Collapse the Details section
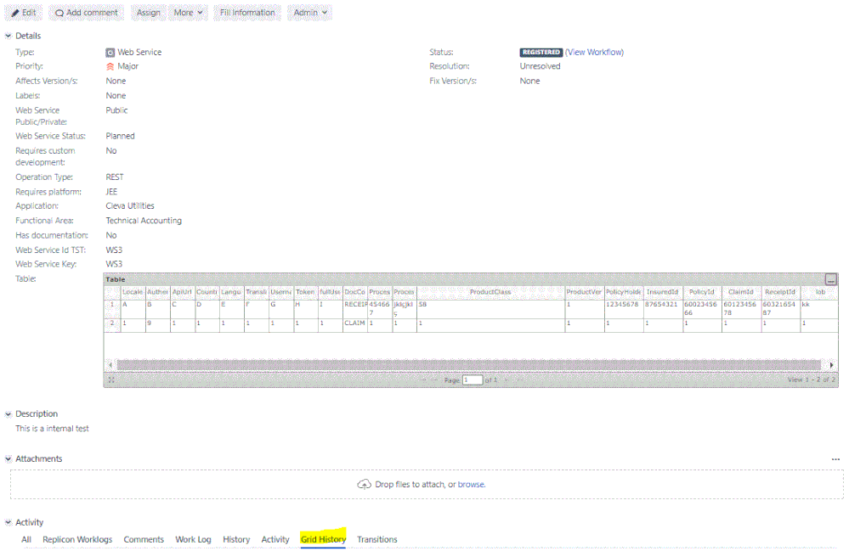The height and width of the screenshot is (551, 849). pos(8,36)
